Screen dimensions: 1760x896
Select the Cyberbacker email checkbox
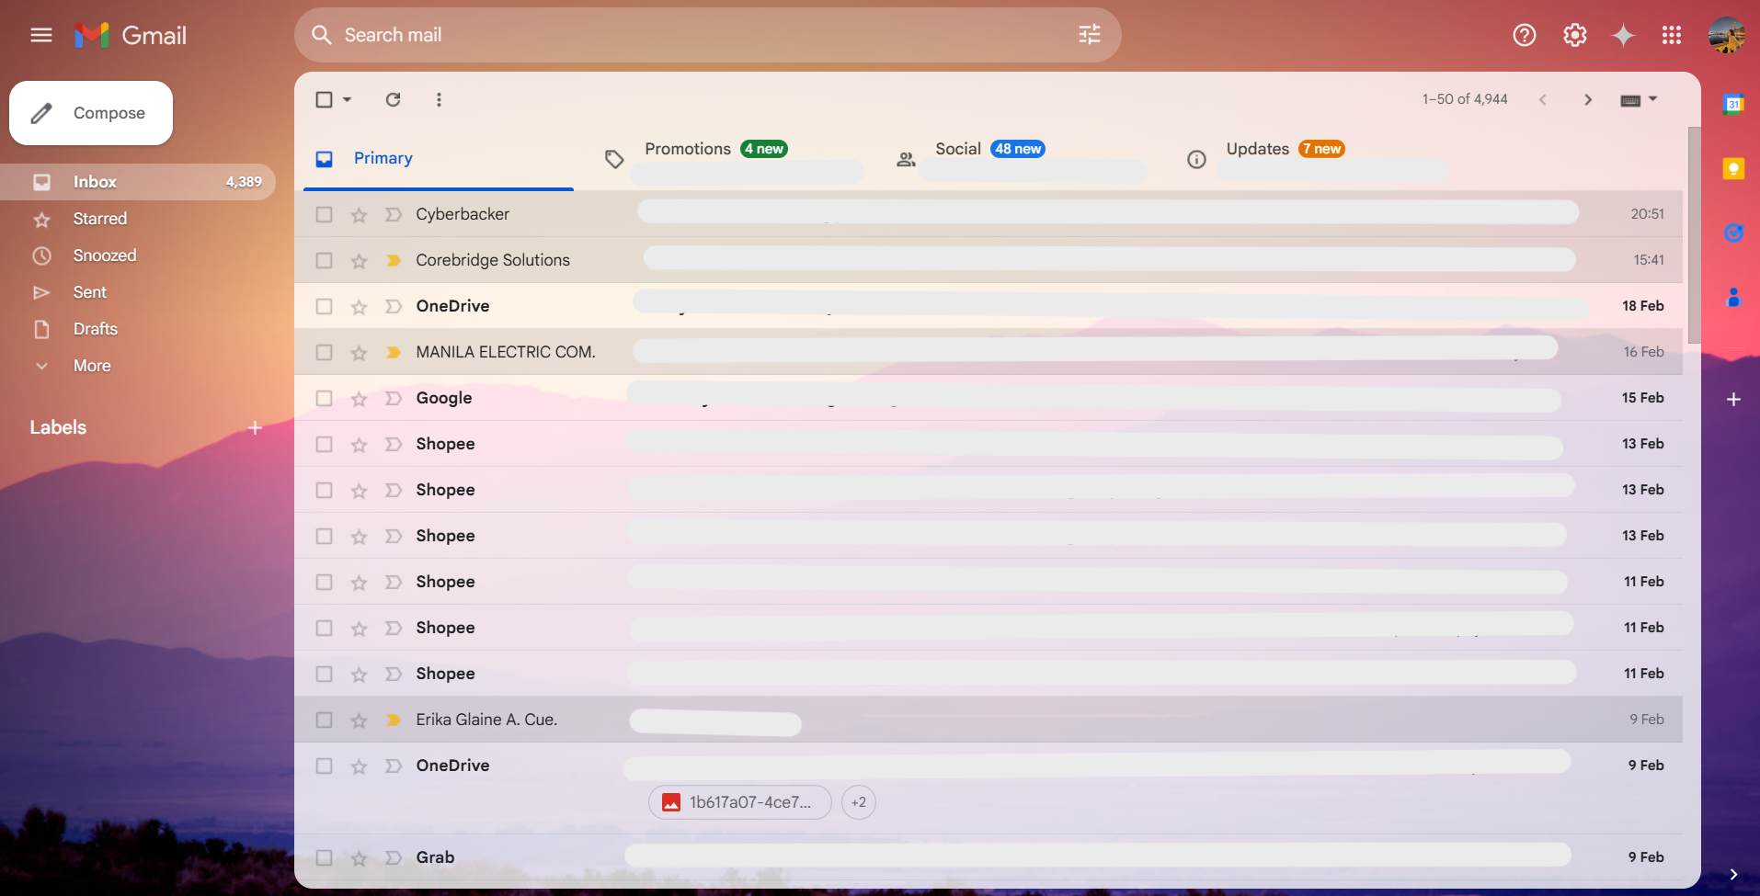click(324, 214)
